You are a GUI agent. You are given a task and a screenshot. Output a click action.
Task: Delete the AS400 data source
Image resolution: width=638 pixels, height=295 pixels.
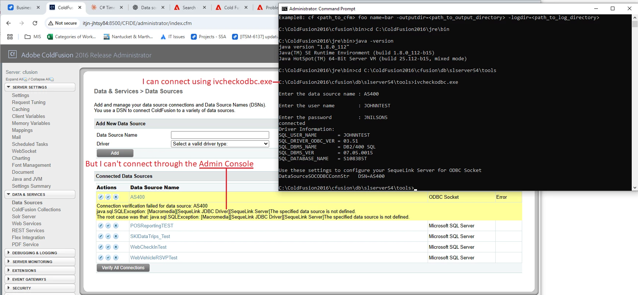(116, 197)
